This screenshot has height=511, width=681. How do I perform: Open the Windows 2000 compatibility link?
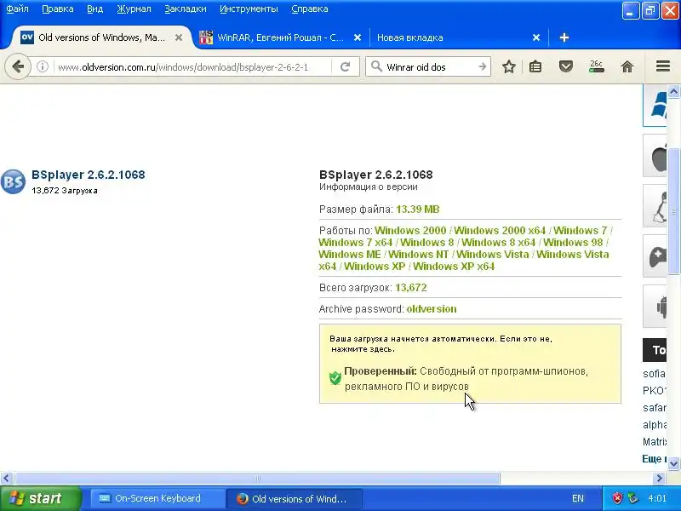[410, 230]
